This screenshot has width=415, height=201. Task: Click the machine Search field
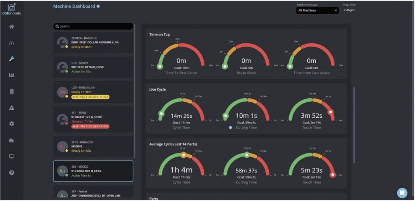coord(93,26)
